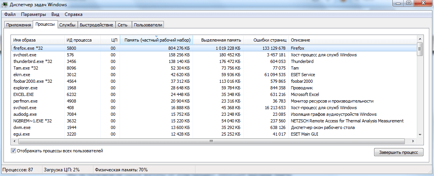Switch to the Службы tab
Image resolution: width=434 pixels, height=176 pixels.
coord(67,25)
